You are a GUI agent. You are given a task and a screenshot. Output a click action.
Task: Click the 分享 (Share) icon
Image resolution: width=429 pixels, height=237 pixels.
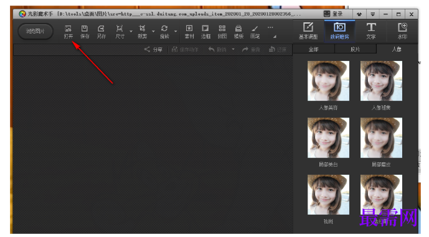[x=147, y=49]
